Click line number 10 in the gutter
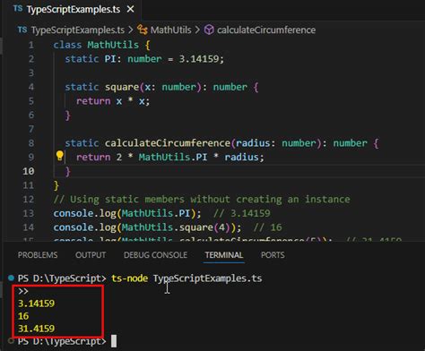The width and height of the screenshot is (425, 351). (x=29, y=171)
